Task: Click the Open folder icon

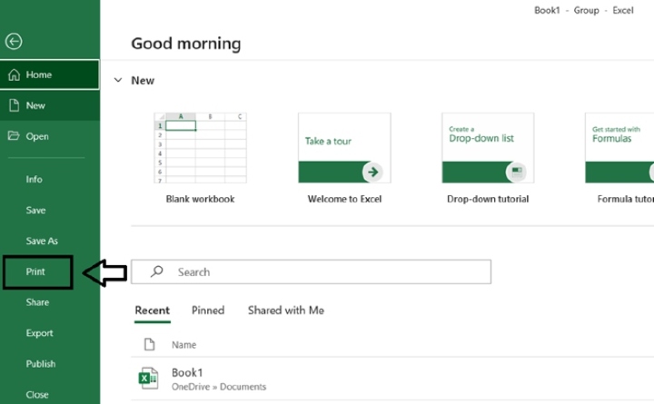Action: coord(14,136)
